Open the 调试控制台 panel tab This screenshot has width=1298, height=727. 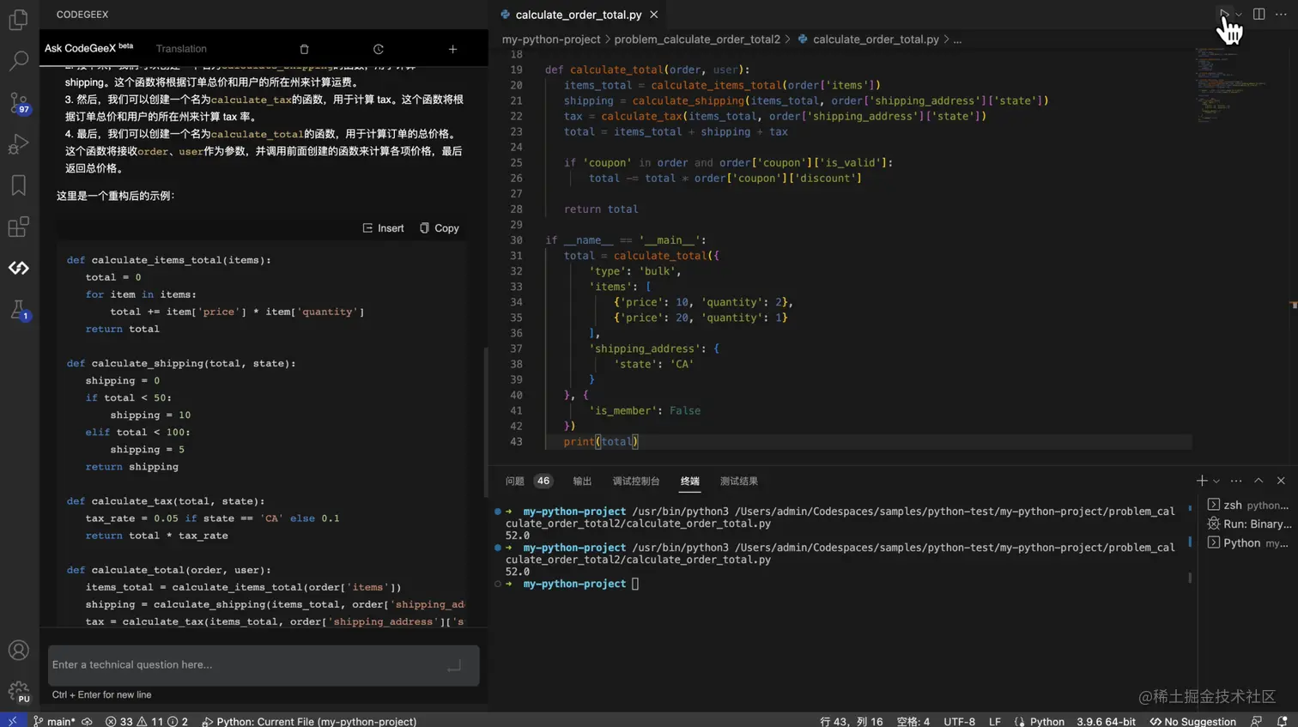coord(636,482)
